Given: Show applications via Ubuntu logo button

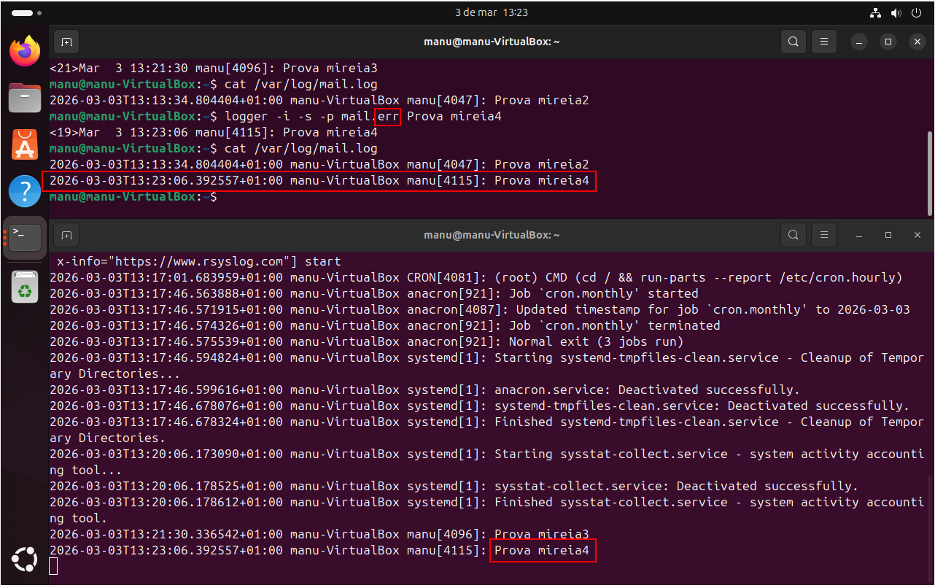Looking at the screenshot, I should click(x=25, y=560).
